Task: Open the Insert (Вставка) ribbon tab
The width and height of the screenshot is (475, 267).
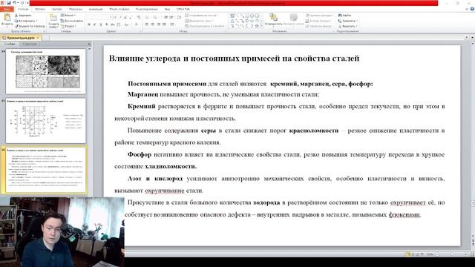Action: point(40,9)
